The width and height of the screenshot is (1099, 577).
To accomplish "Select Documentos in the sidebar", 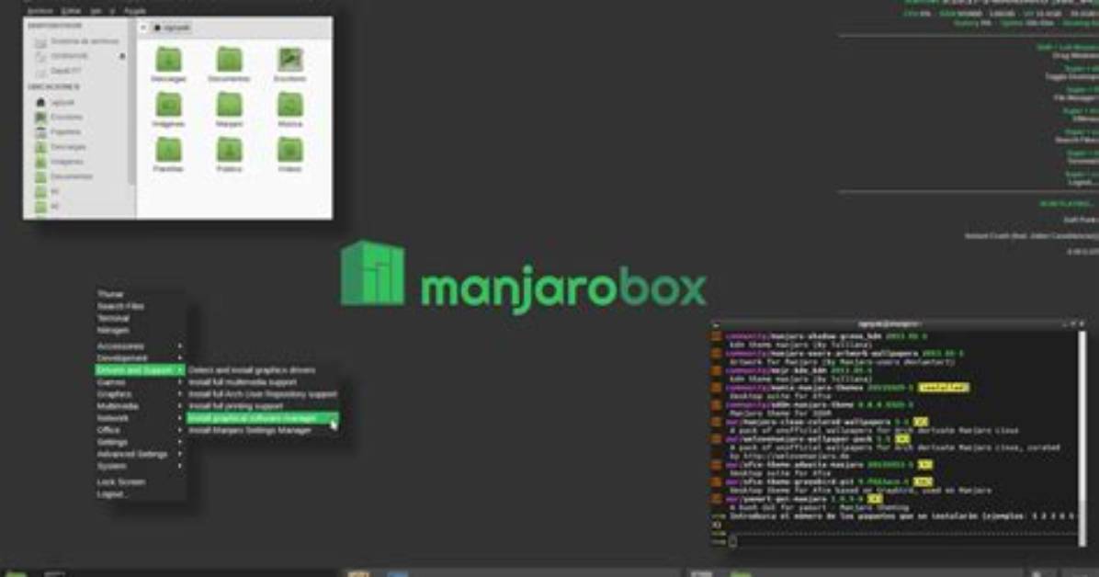I will click(x=63, y=176).
